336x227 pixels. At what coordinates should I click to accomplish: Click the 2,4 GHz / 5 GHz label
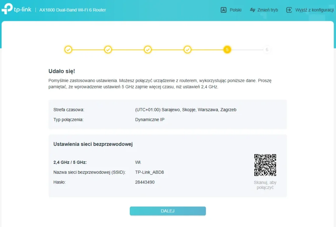coord(70,162)
